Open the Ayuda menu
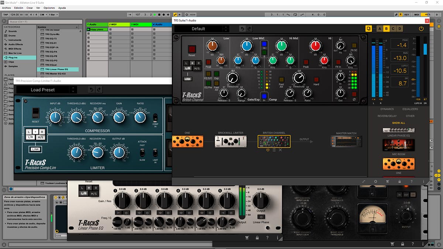This screenshot has width=443, height=249. point(62,8)
